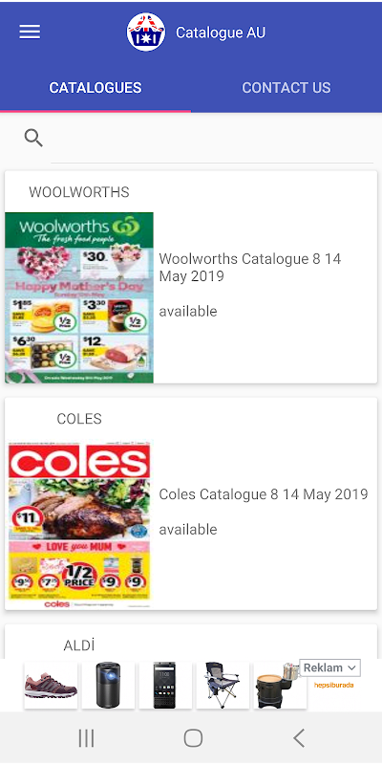Open the Android recent apps button
The height and width of the screenshot is (765, 382).
coord(86,738)
